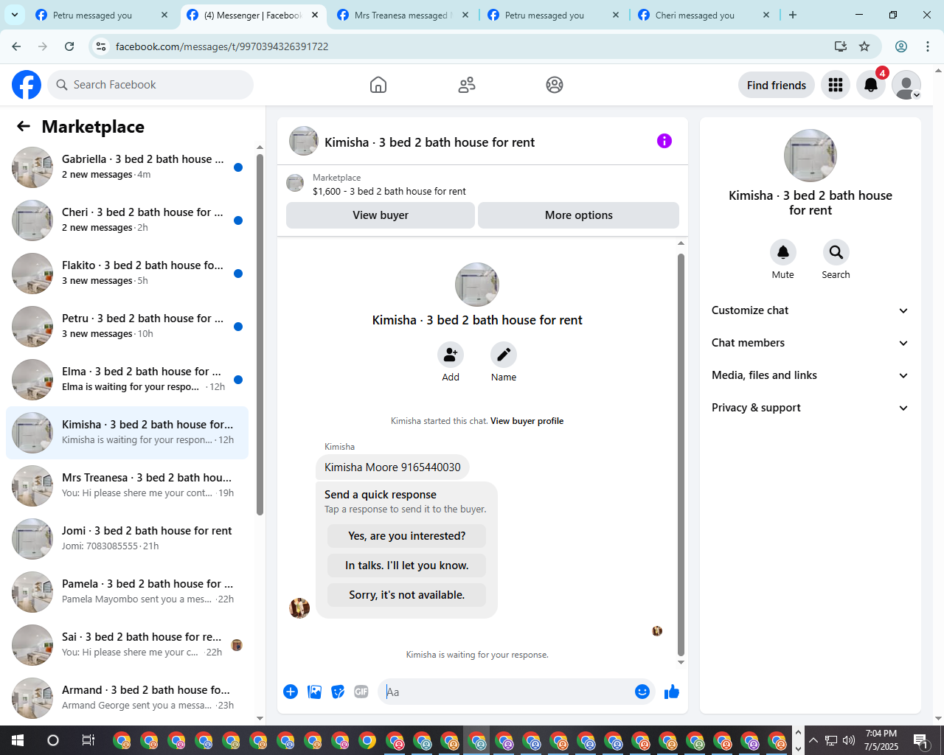The width and height of the screenshot is (944, 755).
Task: Expand Media, files and links section
Action: pyautogui.click(x=811, y=375)
